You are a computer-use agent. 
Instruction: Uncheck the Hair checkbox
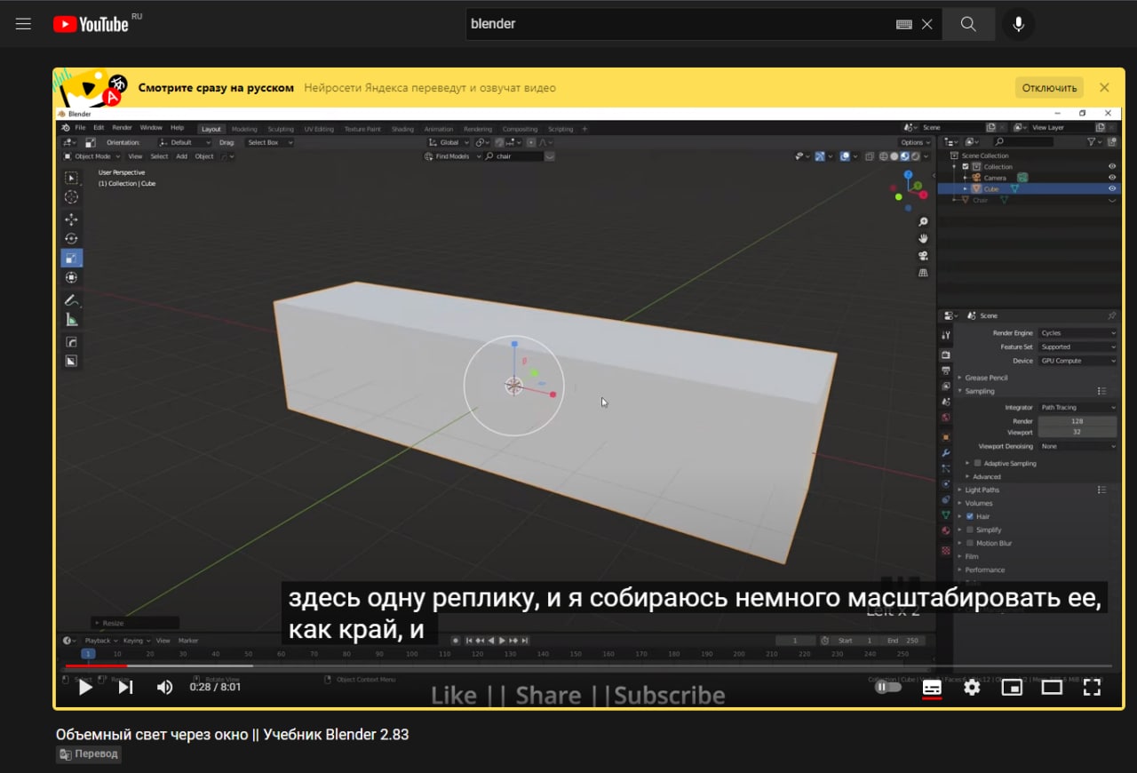tap(970, 516)
